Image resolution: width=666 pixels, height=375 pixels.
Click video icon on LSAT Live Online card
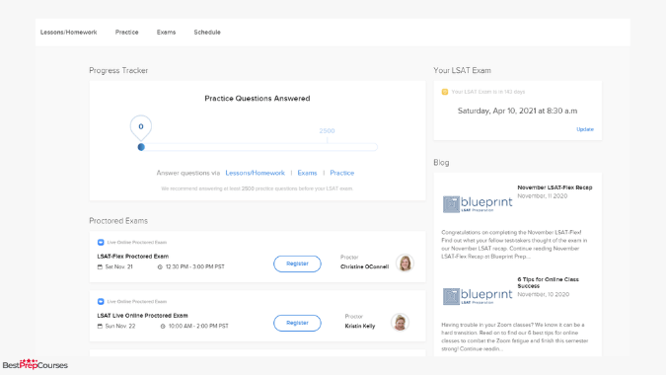coord(101,302)
